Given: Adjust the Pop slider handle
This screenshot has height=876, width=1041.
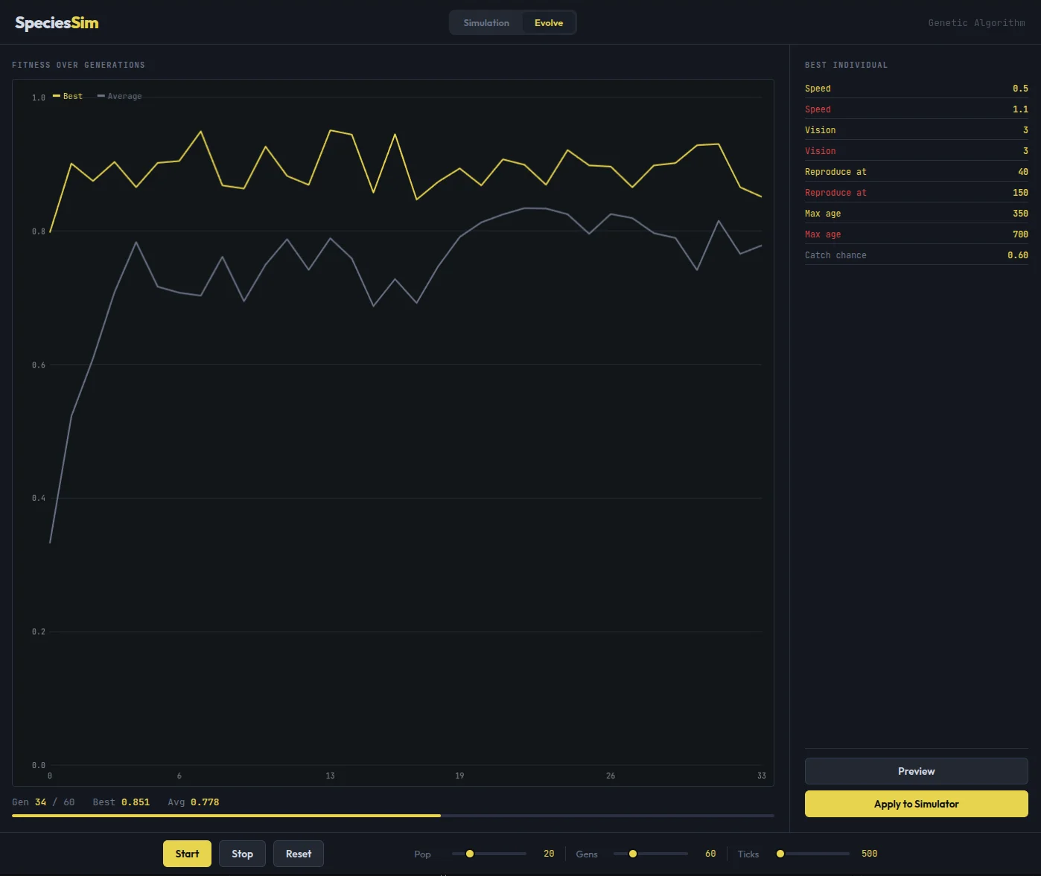Looking at the screenshot, I should (469, 854).
